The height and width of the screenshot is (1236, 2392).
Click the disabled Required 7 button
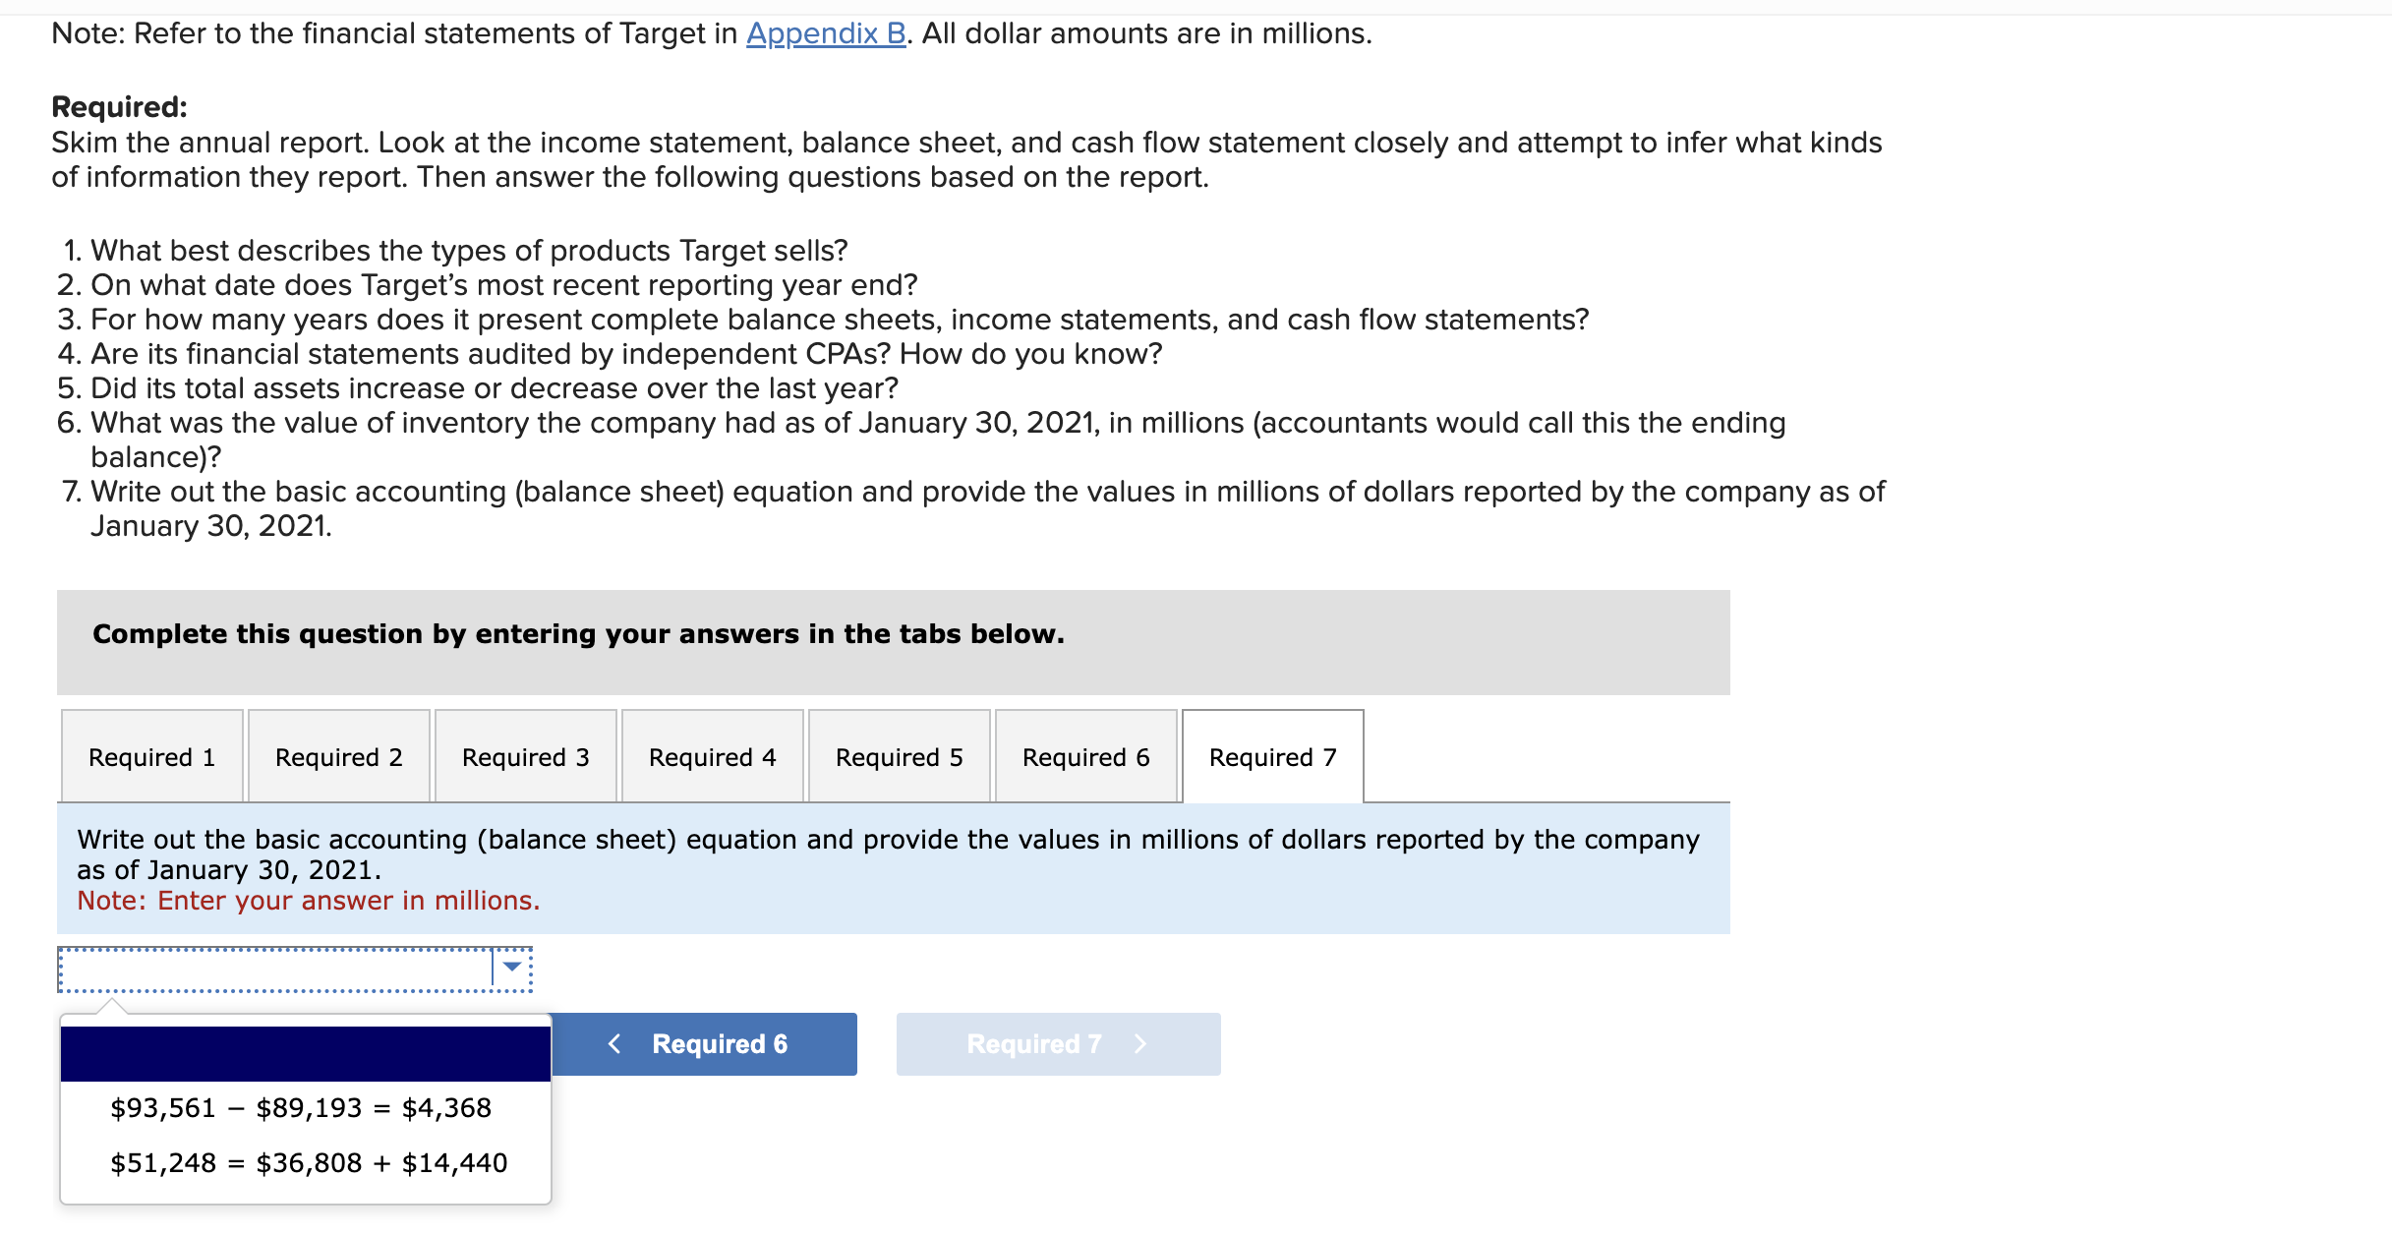point(1057,1043)
